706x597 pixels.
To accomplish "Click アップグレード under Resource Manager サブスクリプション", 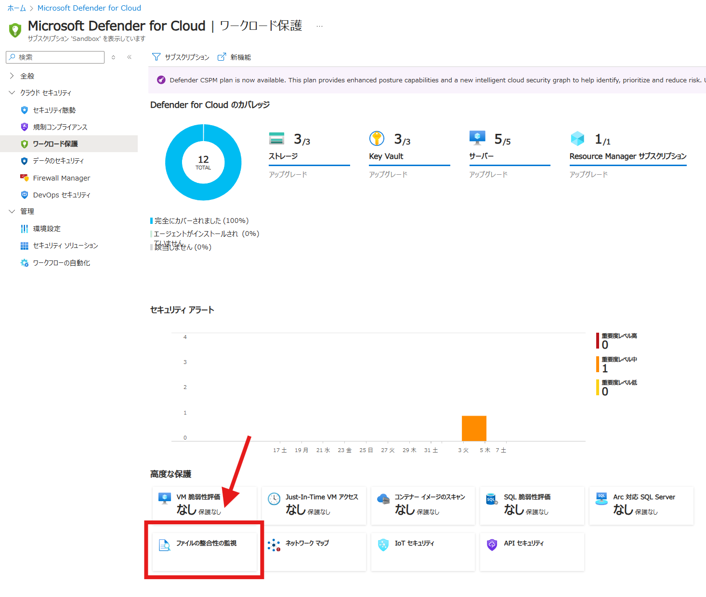I will (588, 174).
